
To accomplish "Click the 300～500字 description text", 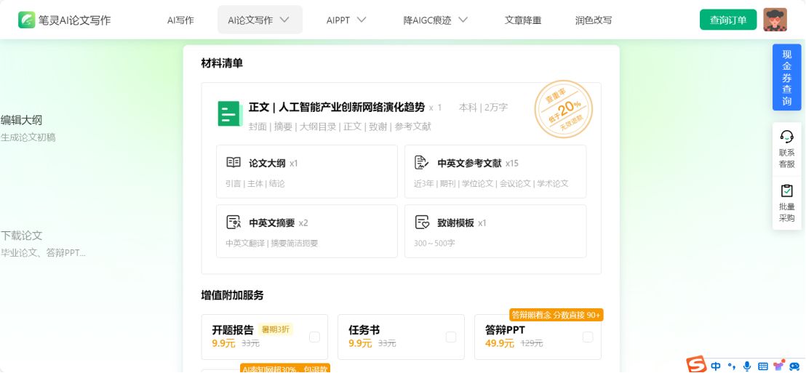I will [435, 243].
